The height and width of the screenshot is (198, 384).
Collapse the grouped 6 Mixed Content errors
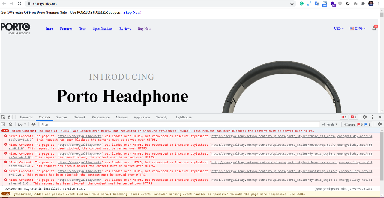pos(5,131)
